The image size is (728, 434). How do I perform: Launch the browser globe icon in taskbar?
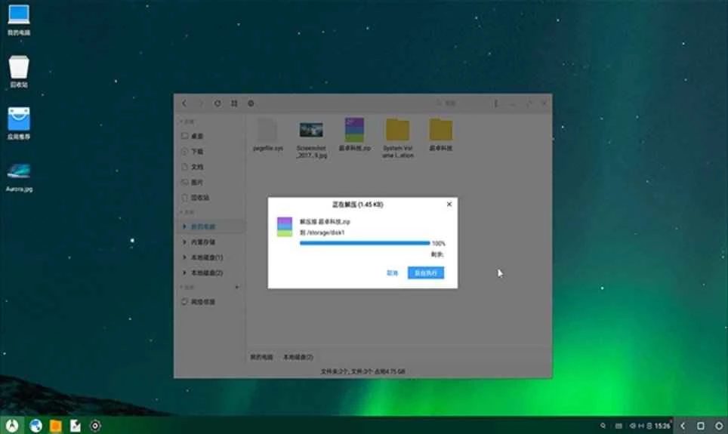[x=35, y=426]
